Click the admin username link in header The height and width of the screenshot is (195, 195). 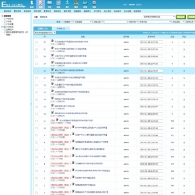pos(131,4)
